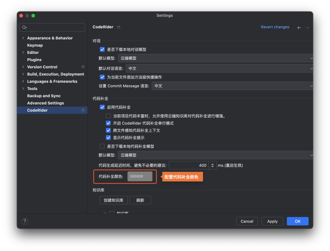Viewport: 330px width, 251px height.
Task: Click the project-level icon beside CodeRider heading
Action: (x=119, y=27)
